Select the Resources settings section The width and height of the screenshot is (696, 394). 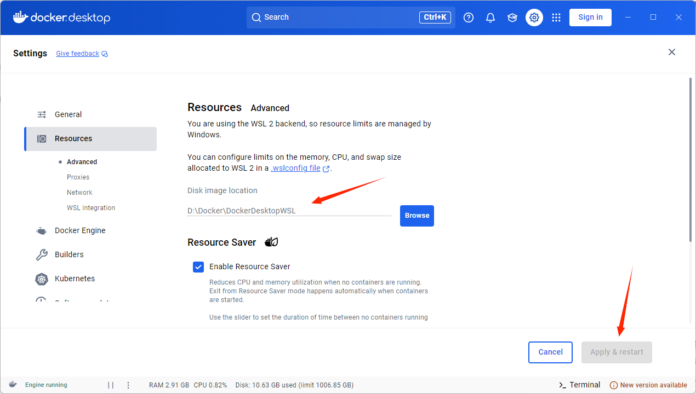pos(90,139)
